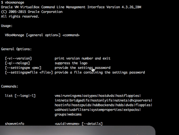The width and height of the screenshot is (179, 135).
Task: Click the Oracle Corporation copyright line
Action: [x=32, y=12]
